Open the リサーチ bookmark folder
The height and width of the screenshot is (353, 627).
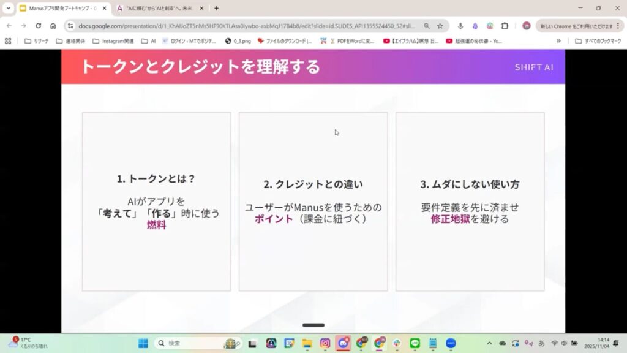pos(36,41)
